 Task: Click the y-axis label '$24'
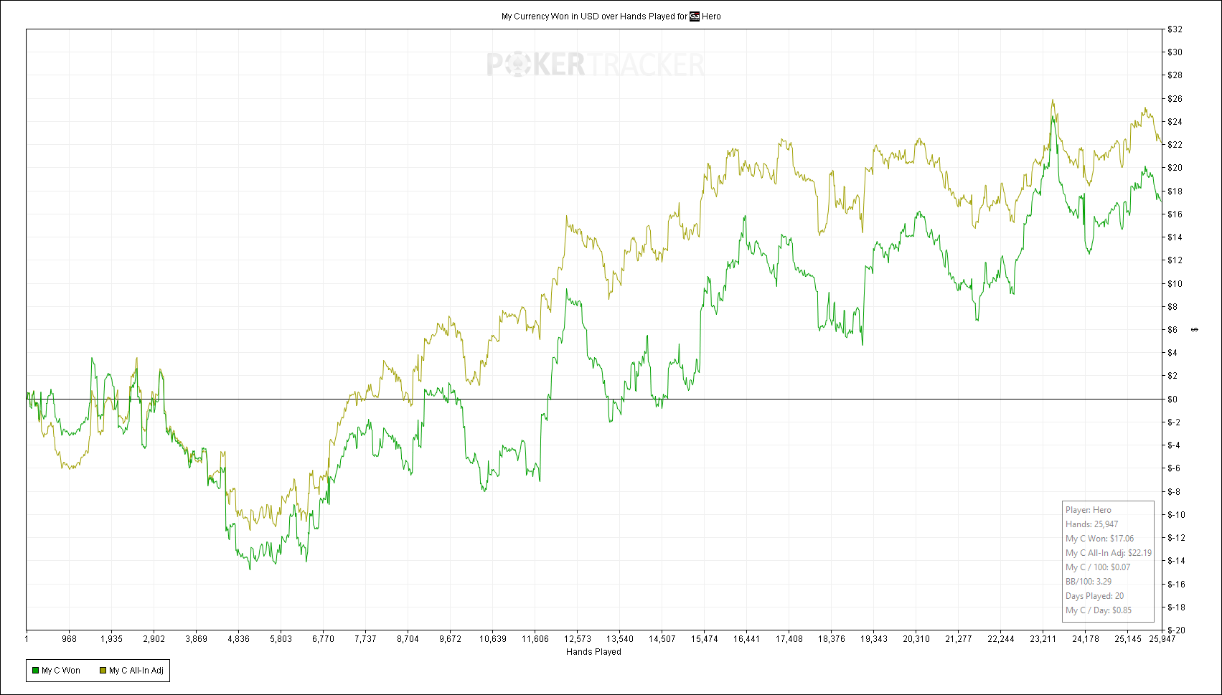click(1175, 122)
